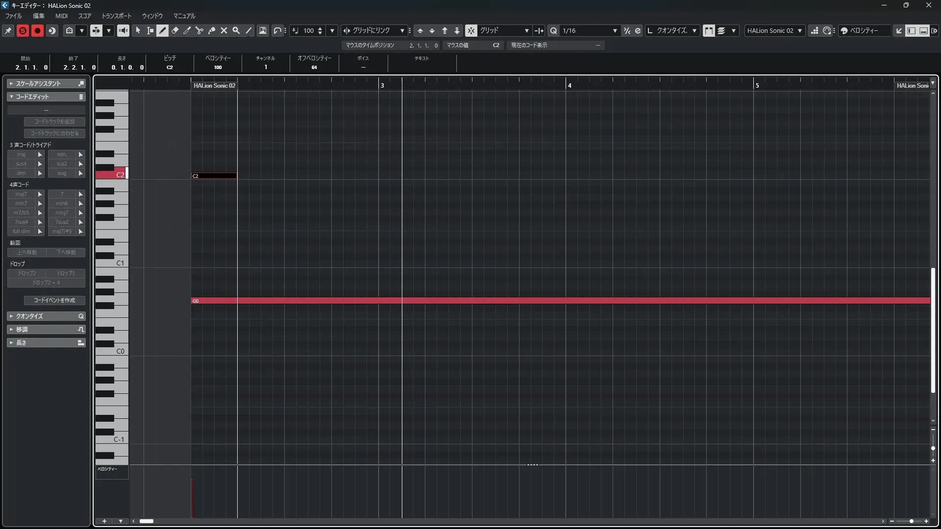
Task: Toggle the Record in Editor button
Action: coord(37,30)
